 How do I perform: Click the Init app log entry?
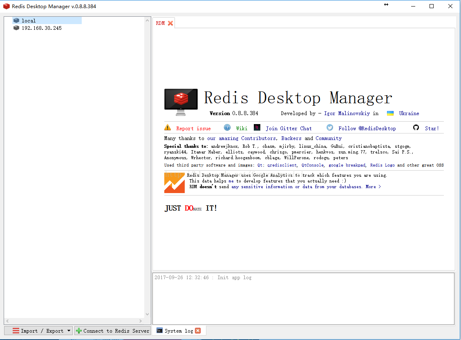pos(203,278)
